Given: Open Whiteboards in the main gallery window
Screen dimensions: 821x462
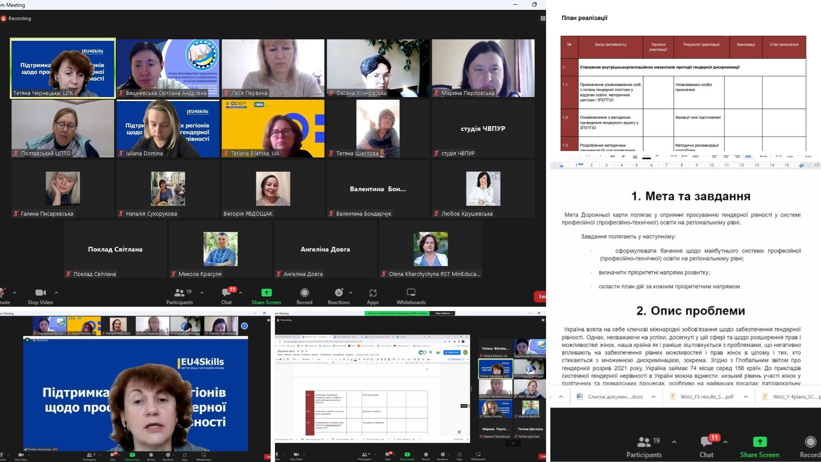Looking at the screenshot, I should coord(411,296).
